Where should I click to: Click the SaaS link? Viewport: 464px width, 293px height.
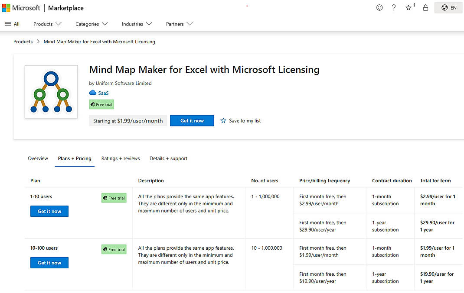103,93
